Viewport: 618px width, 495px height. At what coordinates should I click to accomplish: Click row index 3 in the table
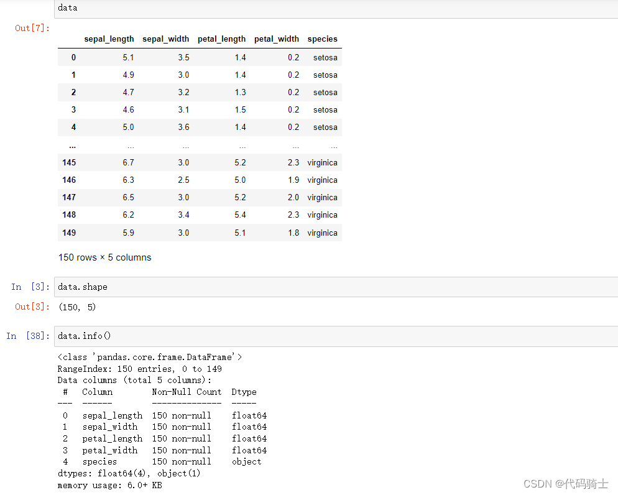point(73,109)
